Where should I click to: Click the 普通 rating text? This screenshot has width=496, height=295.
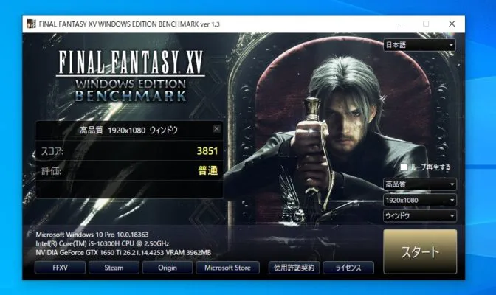click(208, 170)
